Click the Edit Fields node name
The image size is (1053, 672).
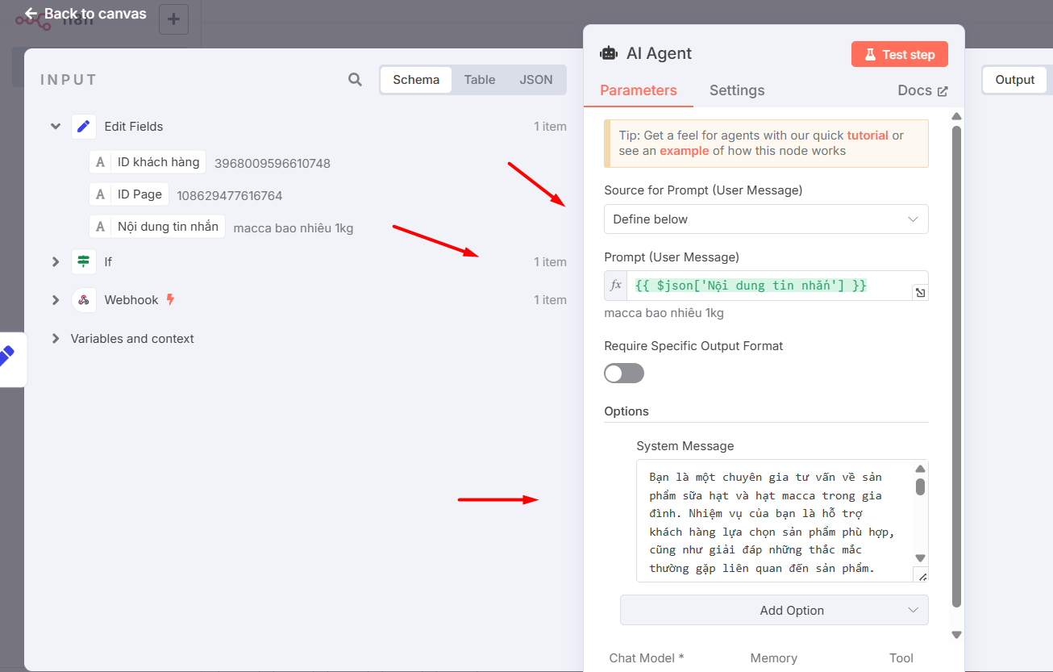click(x=134, y=127)
